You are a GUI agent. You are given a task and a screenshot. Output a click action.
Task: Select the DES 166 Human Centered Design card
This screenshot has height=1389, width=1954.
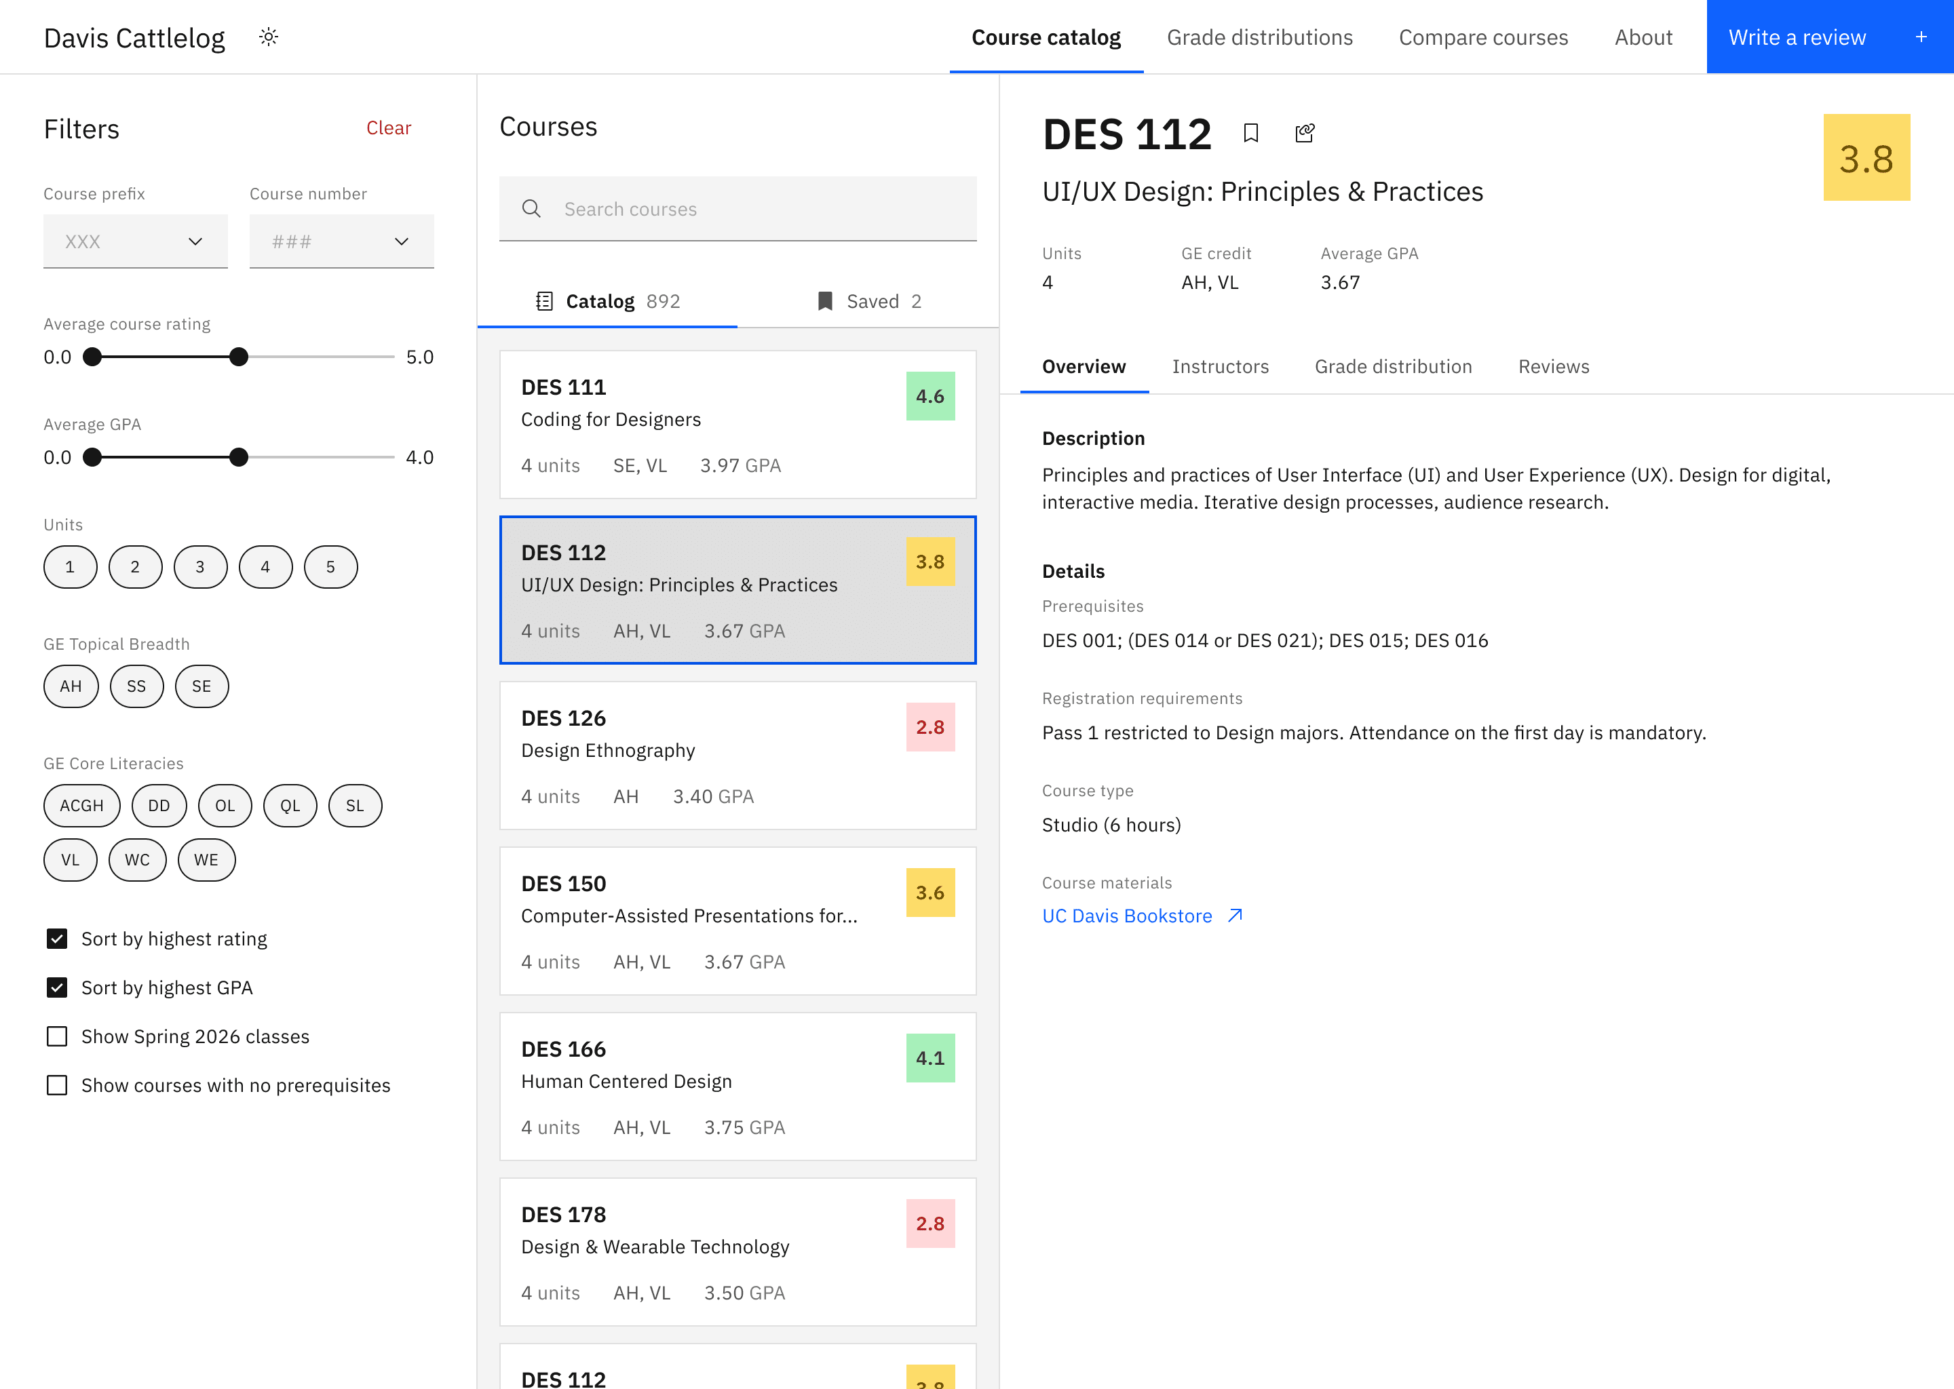(737, 1087)
